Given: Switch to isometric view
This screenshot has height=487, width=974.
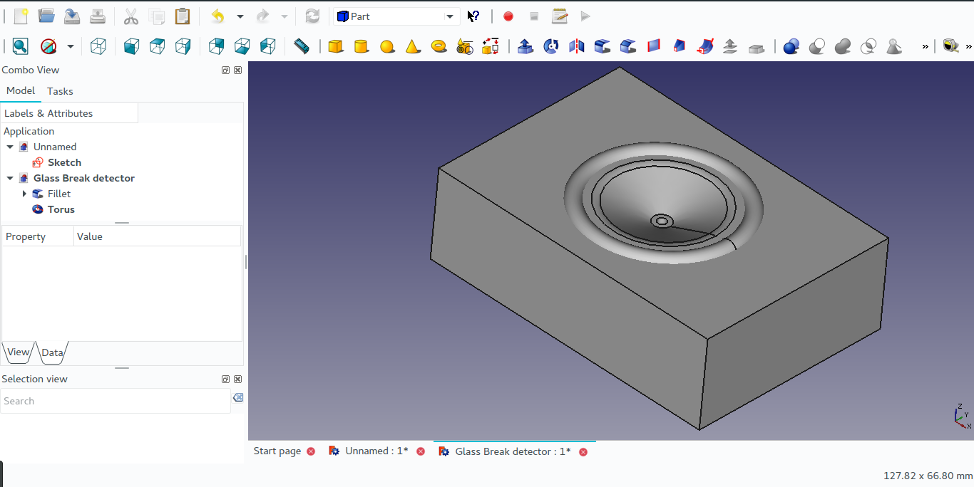Looking at the screenshot, I should (98, 46).
